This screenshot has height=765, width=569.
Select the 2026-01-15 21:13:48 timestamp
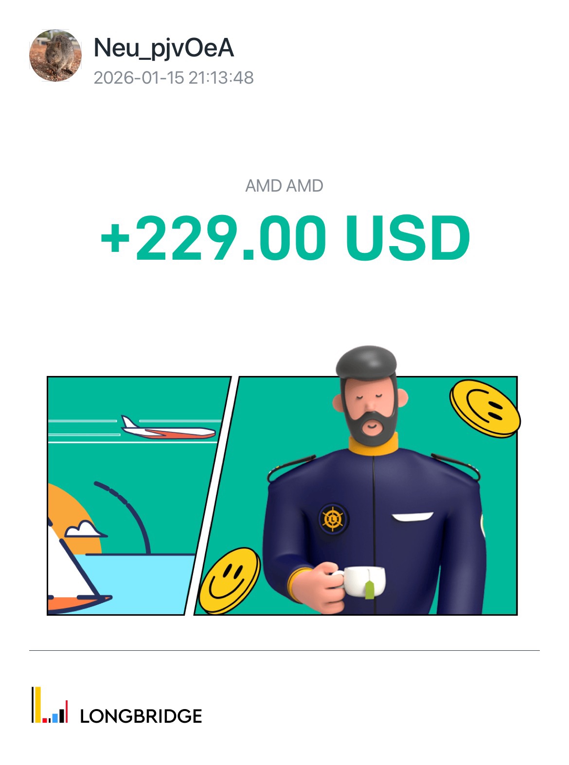tap(174, 78)
